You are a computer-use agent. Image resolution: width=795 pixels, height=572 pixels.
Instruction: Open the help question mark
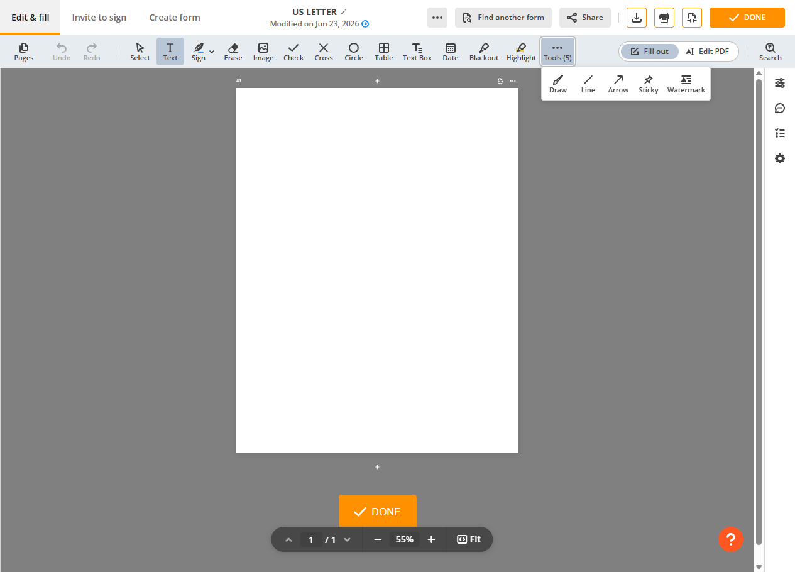[731, 539]
